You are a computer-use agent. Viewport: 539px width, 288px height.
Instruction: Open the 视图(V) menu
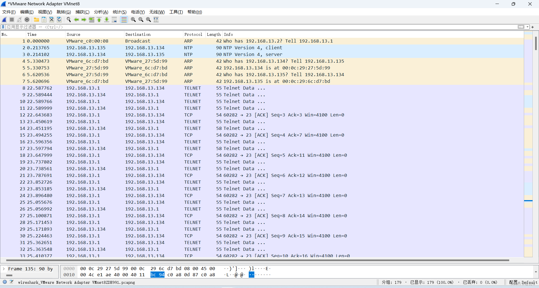[x=45, y=12]
